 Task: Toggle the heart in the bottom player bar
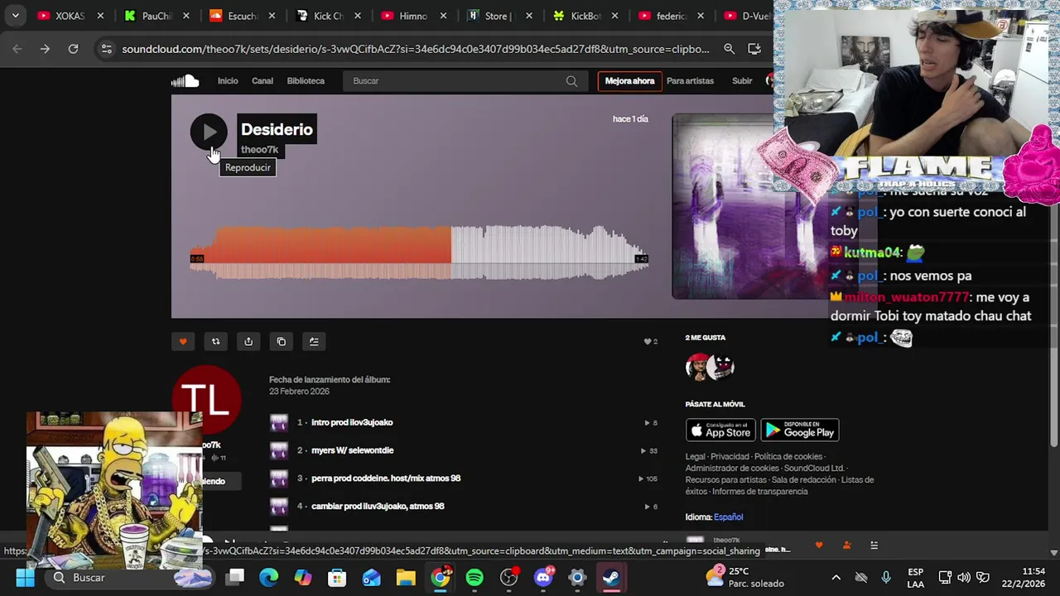pos(819,545)
